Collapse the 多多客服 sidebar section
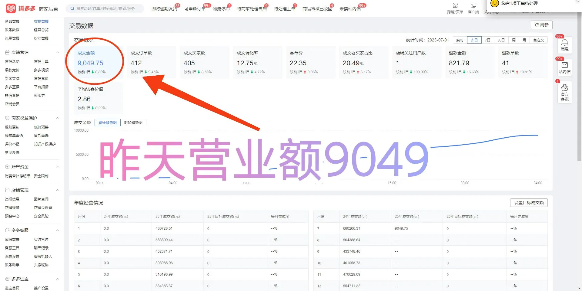This screenshot has height=291, width=582. pos(58,230)
